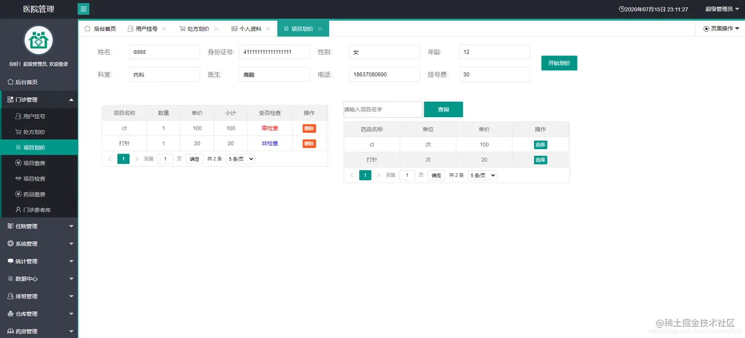
Task: Click page 1 in right table pagination
Action: tap(365, 175)
